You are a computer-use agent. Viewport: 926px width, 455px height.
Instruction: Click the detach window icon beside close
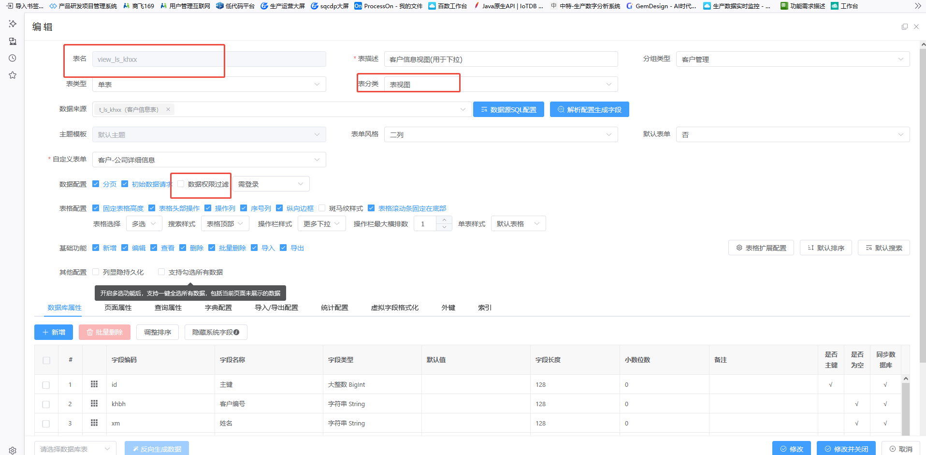(904, 27)
